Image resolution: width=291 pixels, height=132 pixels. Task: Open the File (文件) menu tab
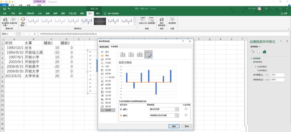pyautogui.click(x=5, y=14)
